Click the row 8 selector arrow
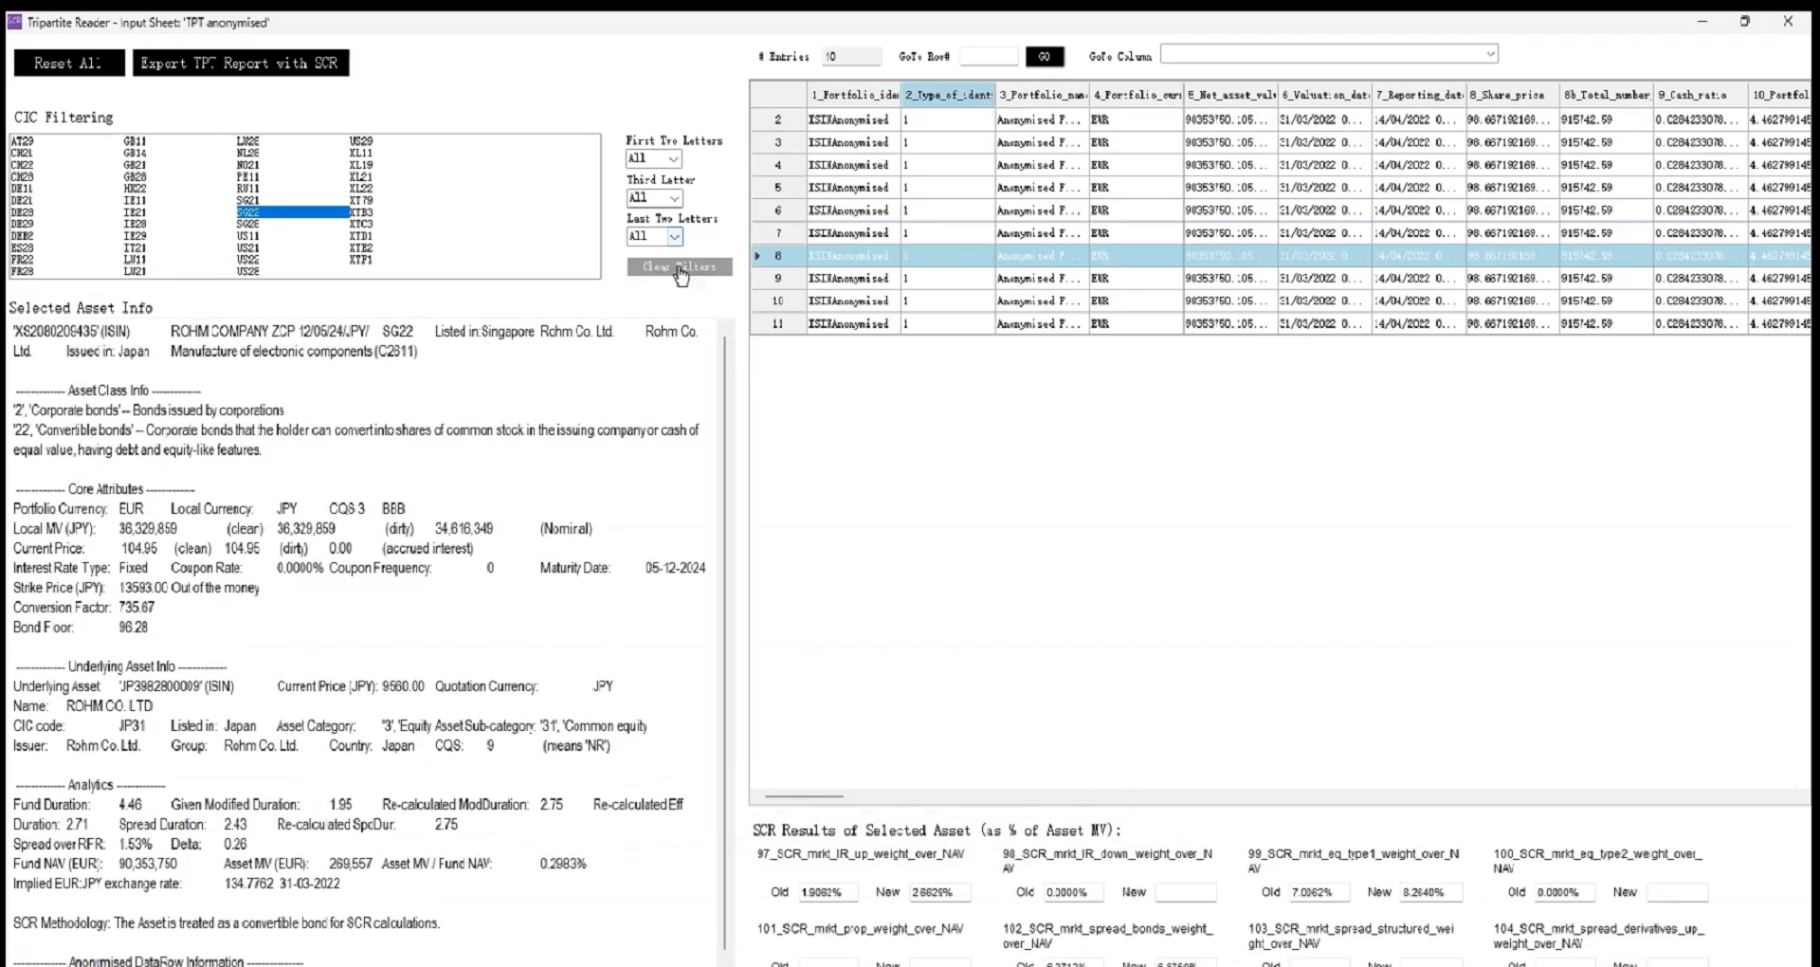Viewport: 1820px width, 967px height. coord(757,256)
